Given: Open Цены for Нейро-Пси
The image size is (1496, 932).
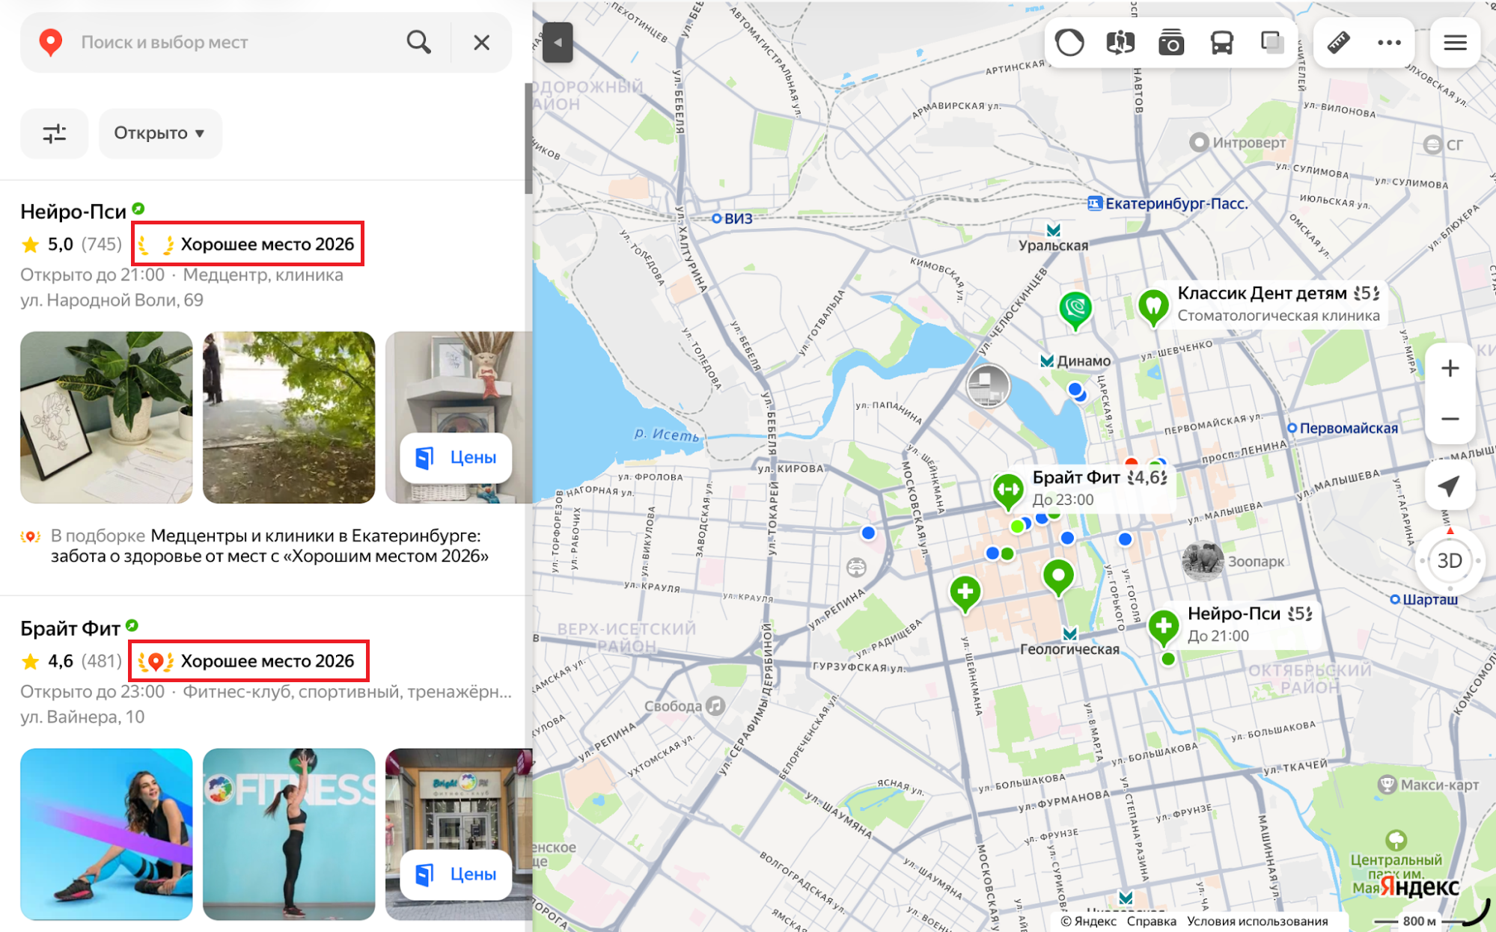Looking at the screenshot, I should coord(456,457).
